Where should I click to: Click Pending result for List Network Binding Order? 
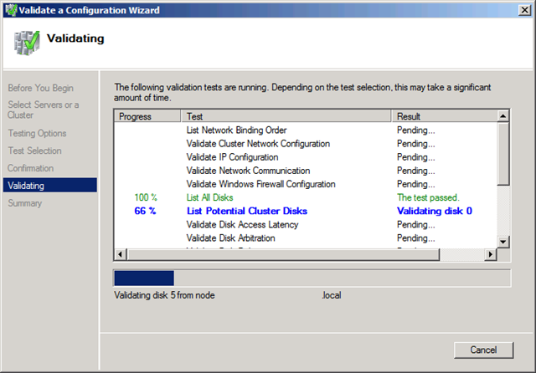click(x=416, y=130)
